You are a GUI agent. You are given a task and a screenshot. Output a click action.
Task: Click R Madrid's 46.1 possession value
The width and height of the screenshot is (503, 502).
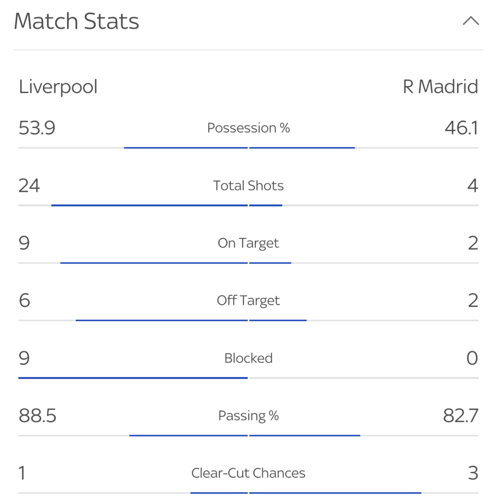point(462,128)
